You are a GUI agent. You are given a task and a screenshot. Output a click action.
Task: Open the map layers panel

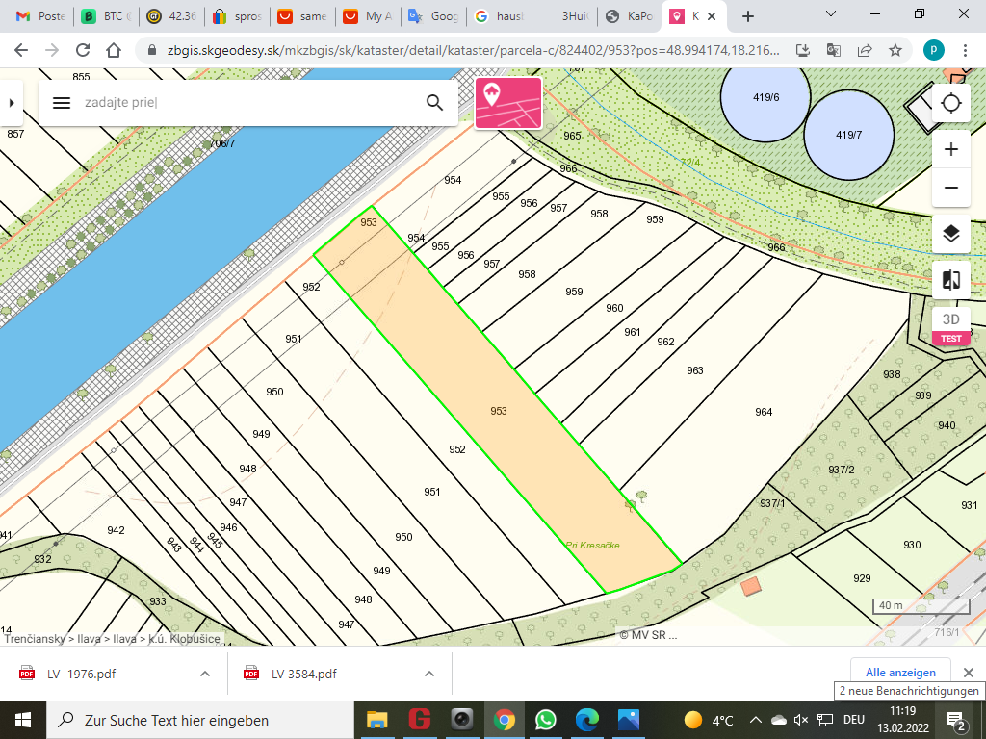coord(951,234)
